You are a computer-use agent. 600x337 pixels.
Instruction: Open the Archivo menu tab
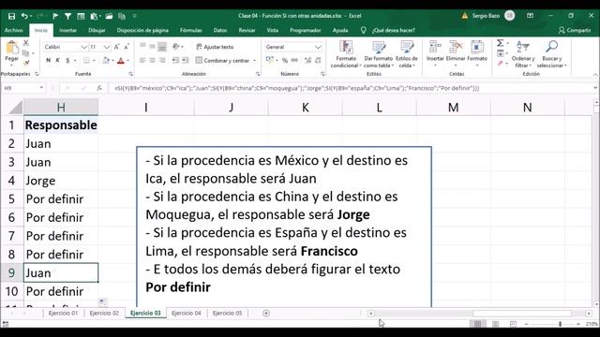tap(13, 30)
